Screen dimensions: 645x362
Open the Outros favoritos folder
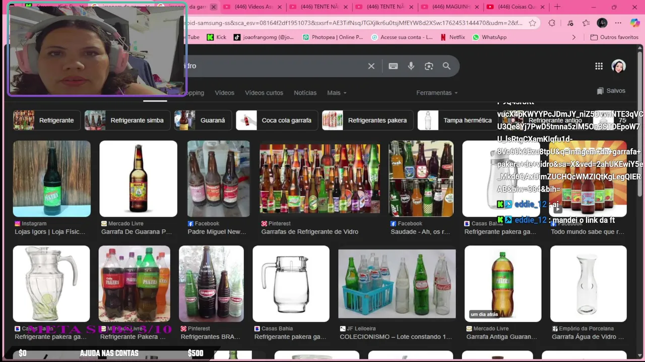click(x=614, y=37)
